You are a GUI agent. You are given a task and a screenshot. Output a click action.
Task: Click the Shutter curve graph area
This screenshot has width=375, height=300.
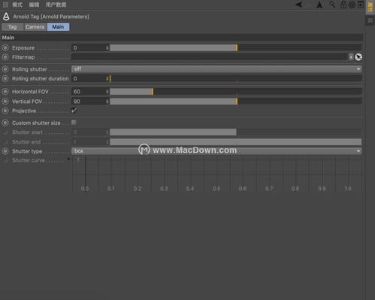click(217, 174)
